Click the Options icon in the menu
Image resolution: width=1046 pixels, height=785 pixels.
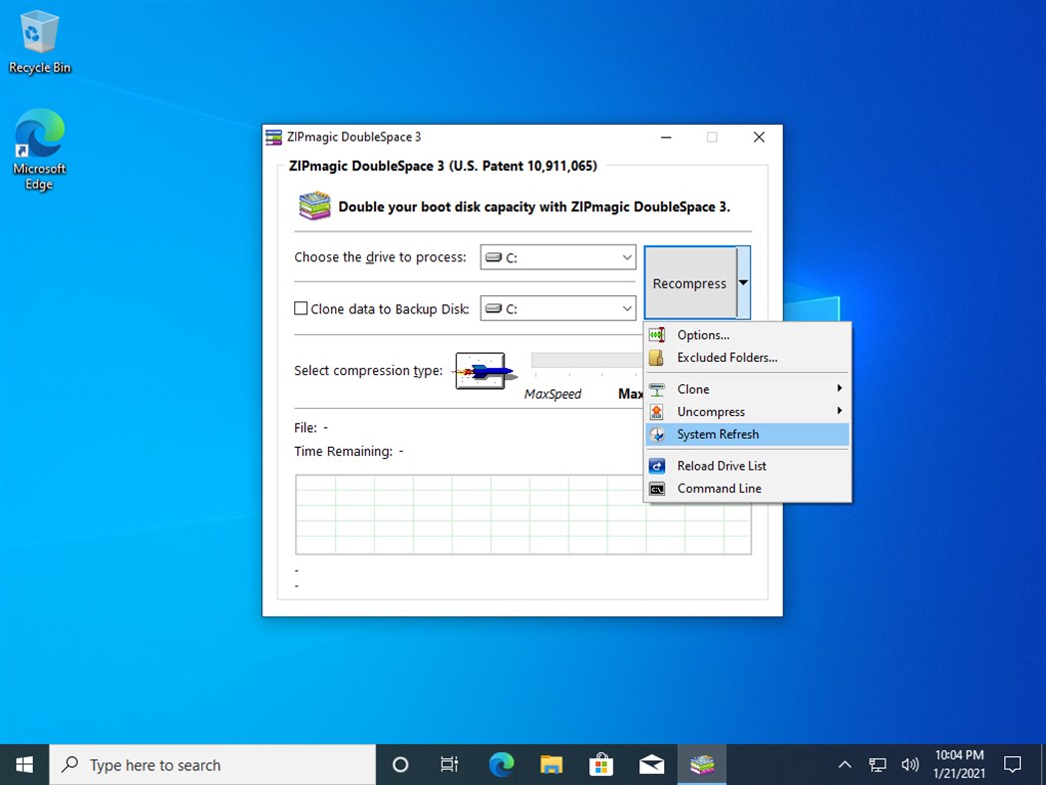658,334
